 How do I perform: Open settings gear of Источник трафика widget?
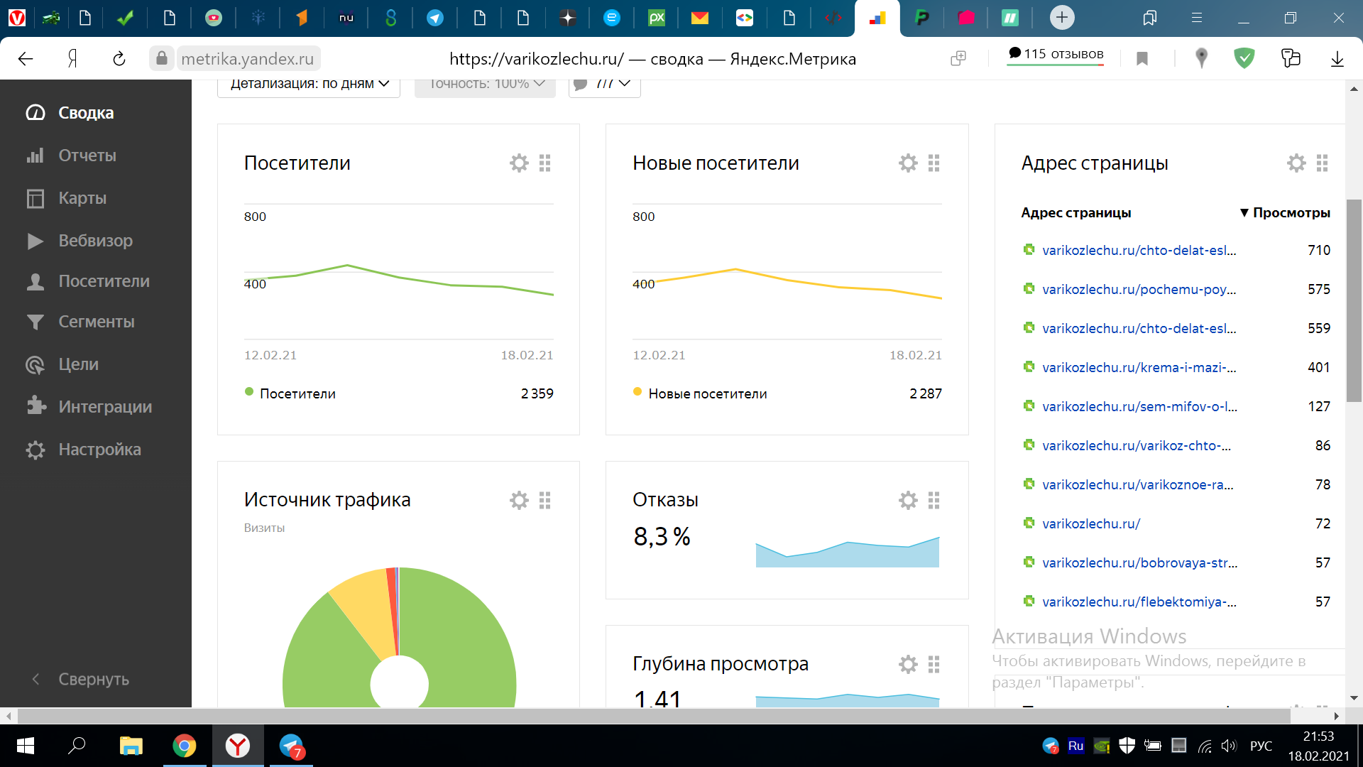(519, 501)
